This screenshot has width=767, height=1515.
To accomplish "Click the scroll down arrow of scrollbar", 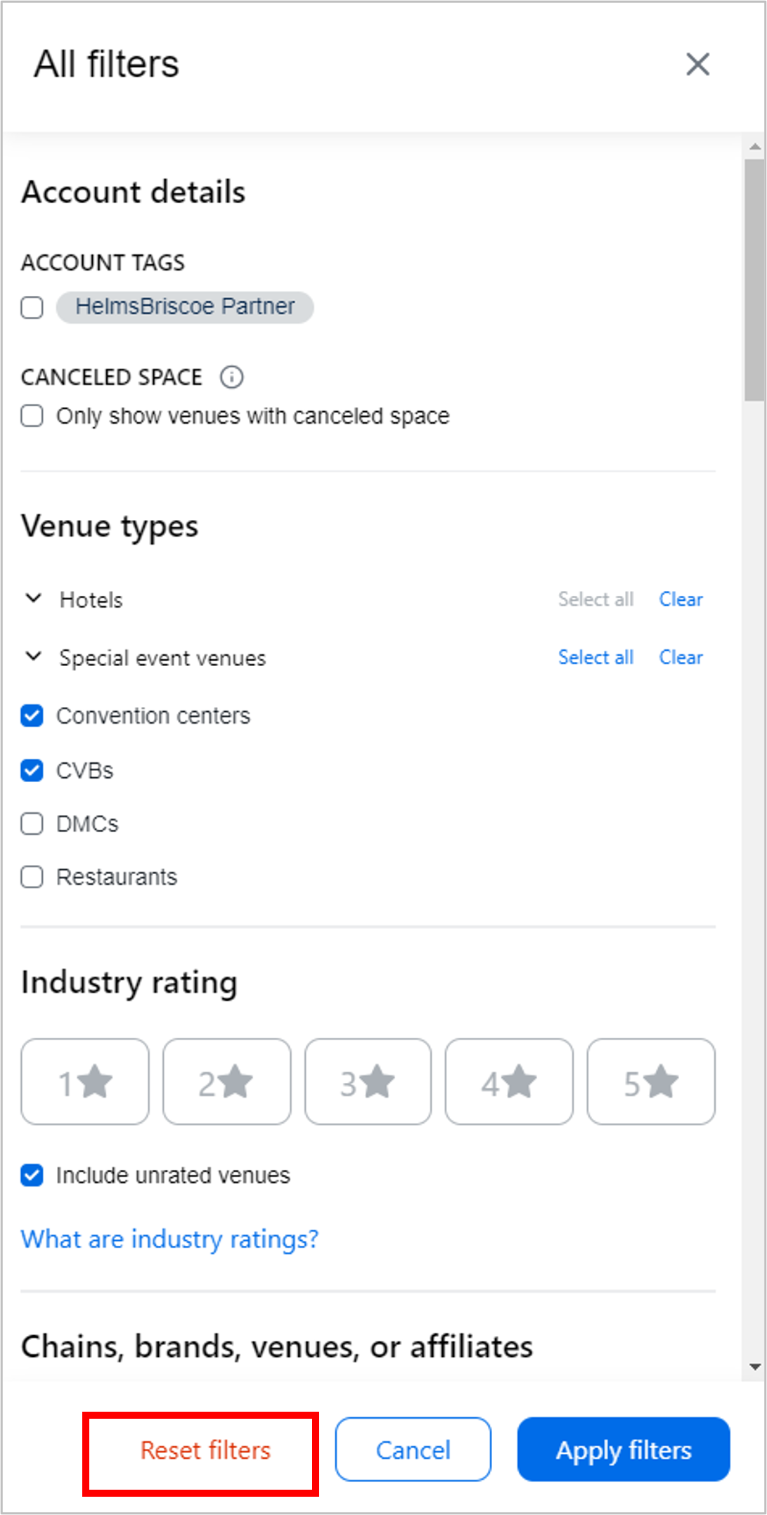I will click(x=755, y=1367).
